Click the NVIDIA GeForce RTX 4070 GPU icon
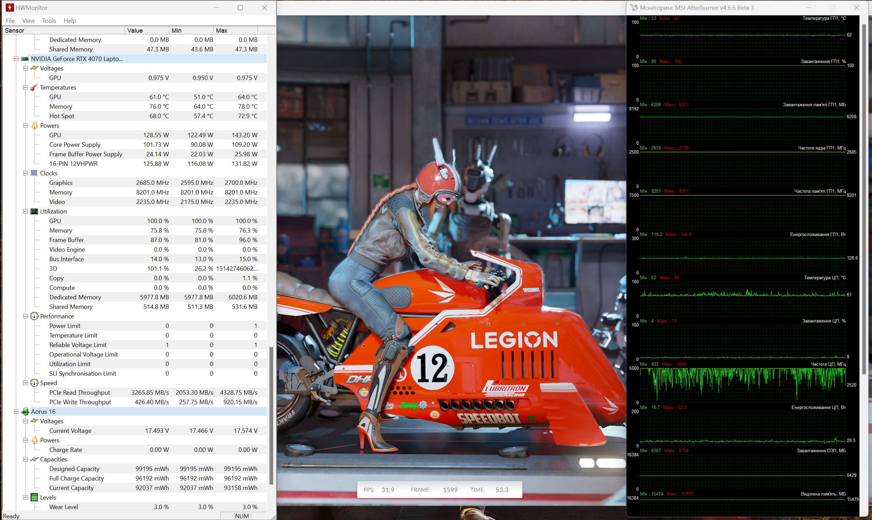The width and height of the screenshot is (872, 520). coord(25,59)
